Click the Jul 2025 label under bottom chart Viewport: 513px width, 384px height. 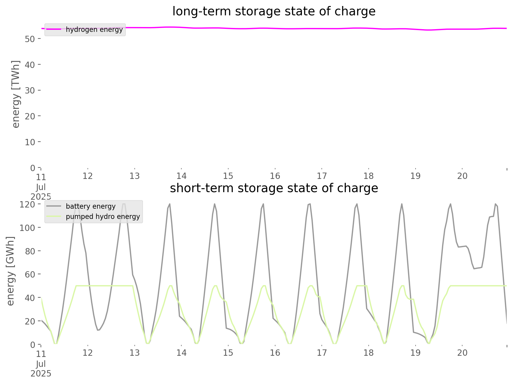pos(41,369)
